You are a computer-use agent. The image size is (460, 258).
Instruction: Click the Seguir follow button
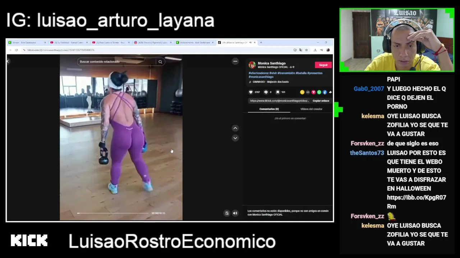click(x=323, y=65)
